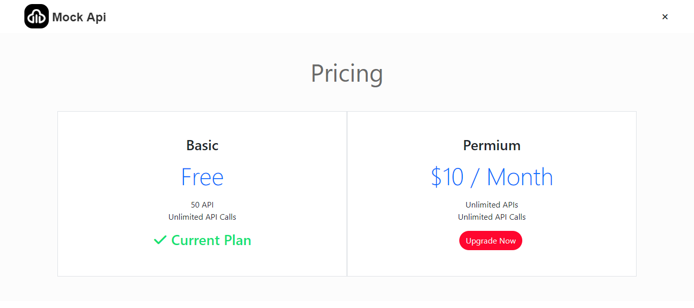Image resolution: width=694 pixels, height=308 pixels.
Task: Click the word Month in the price
Action: (520, 177)
